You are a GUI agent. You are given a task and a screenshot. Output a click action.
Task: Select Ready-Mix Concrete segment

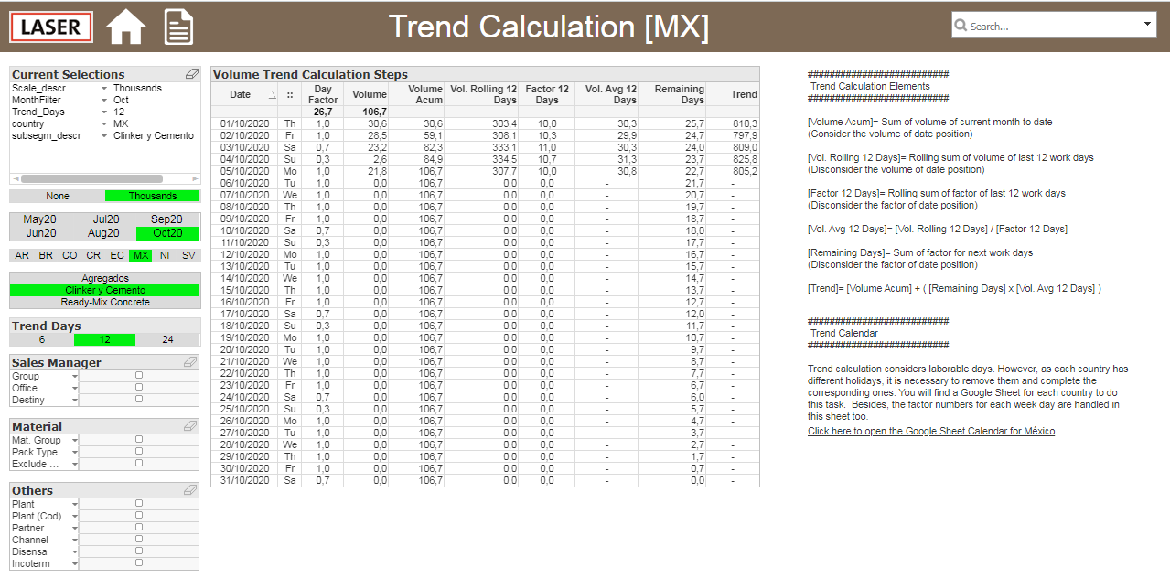click(x=105, y=302)
